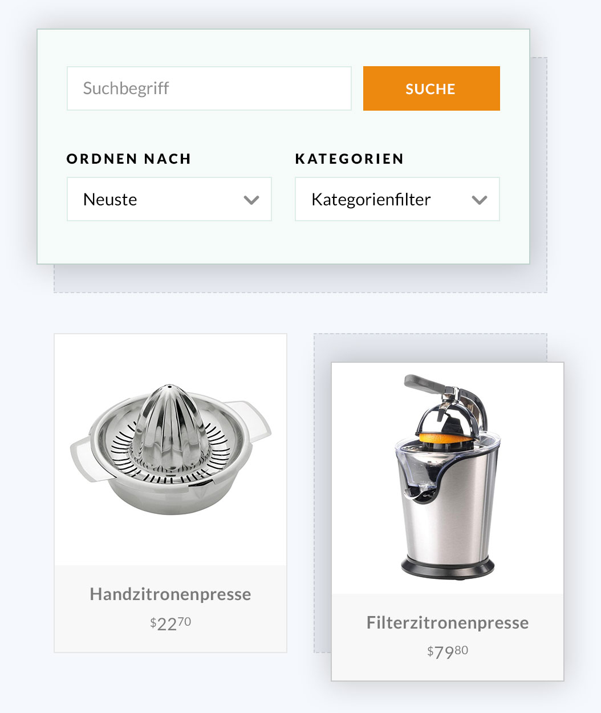Viewport: 601px width, 713px height.
Task: Open the Kategorienfilter dropdown
Action: (397, 199)
